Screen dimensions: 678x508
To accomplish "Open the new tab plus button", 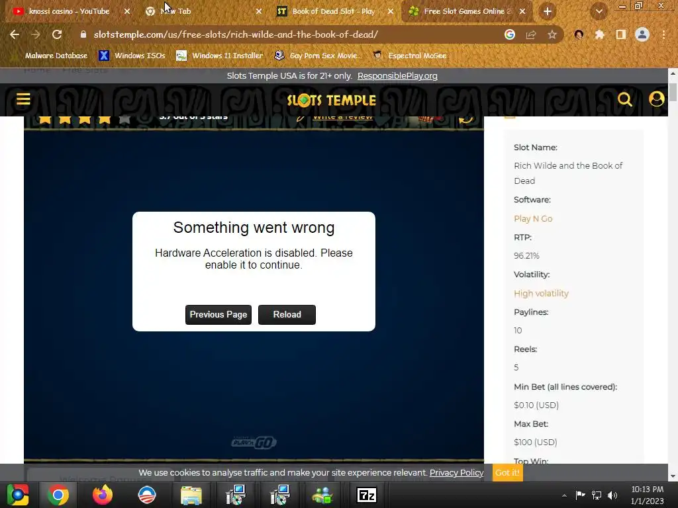I will 547,12.
